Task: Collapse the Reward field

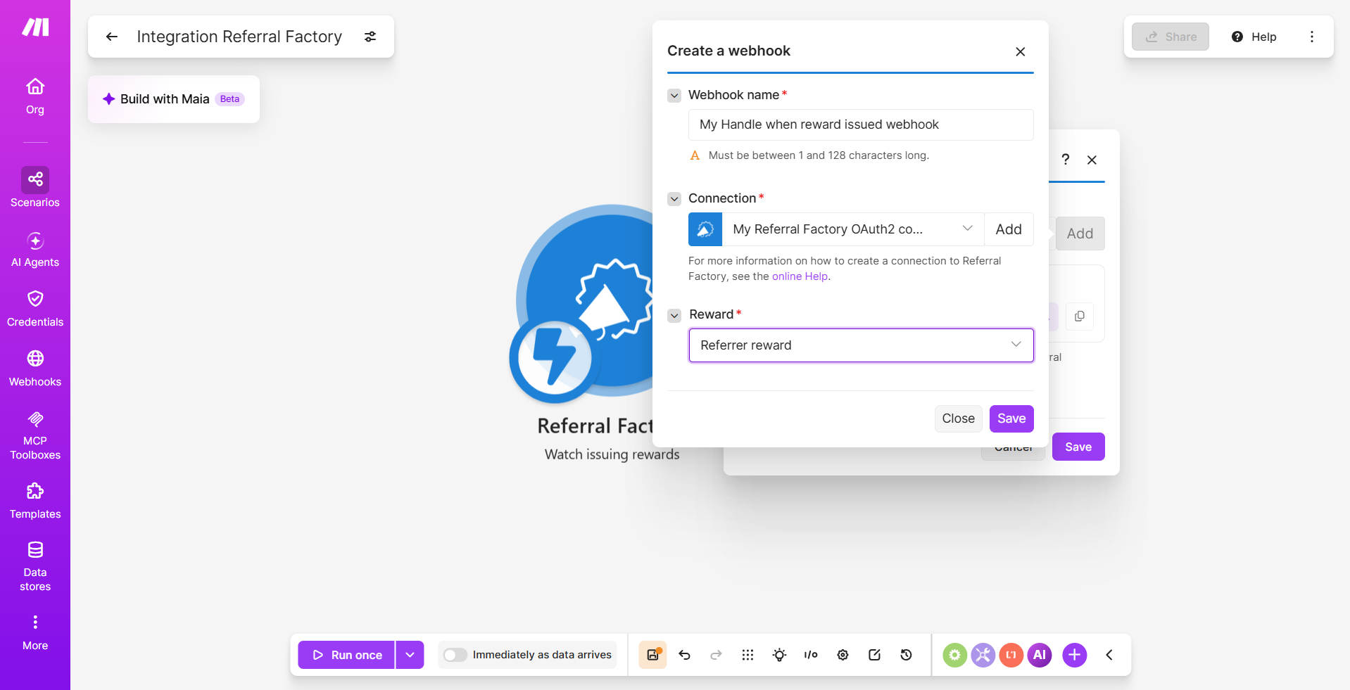Action: point(674,315)
